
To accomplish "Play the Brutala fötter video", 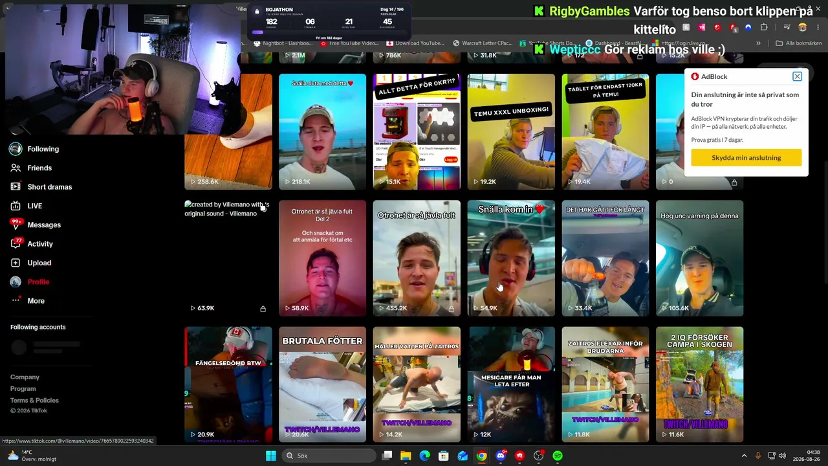I will [322, 384].
